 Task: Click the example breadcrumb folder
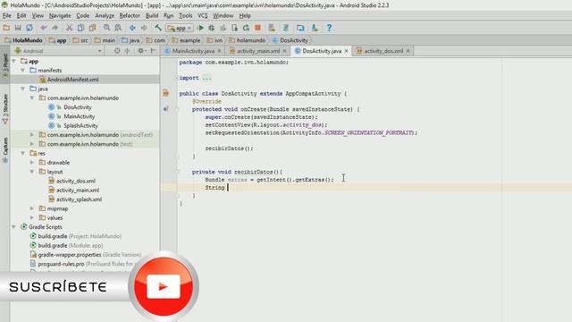(x=186, y=40)
